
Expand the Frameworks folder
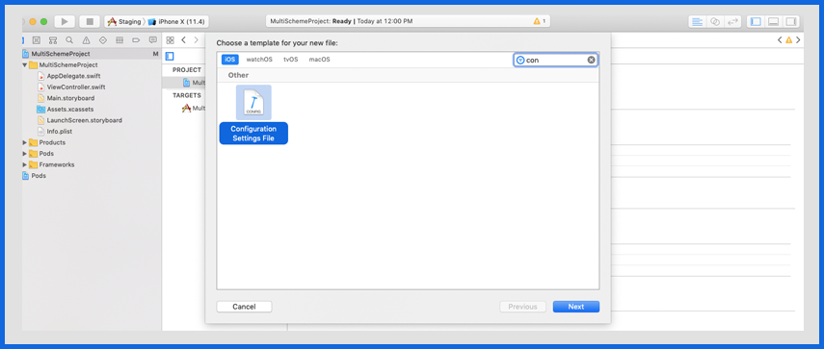[x=24, y=164]
